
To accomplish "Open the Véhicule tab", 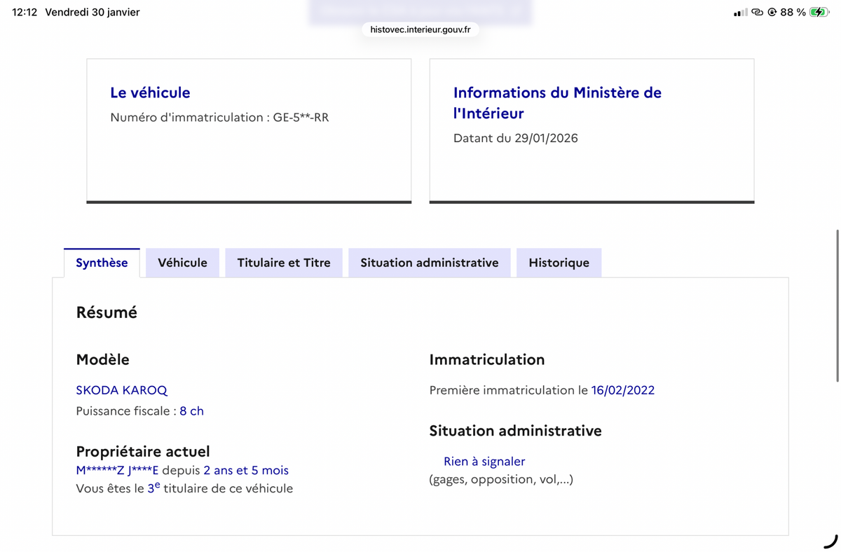I will (x=182, y=263).
